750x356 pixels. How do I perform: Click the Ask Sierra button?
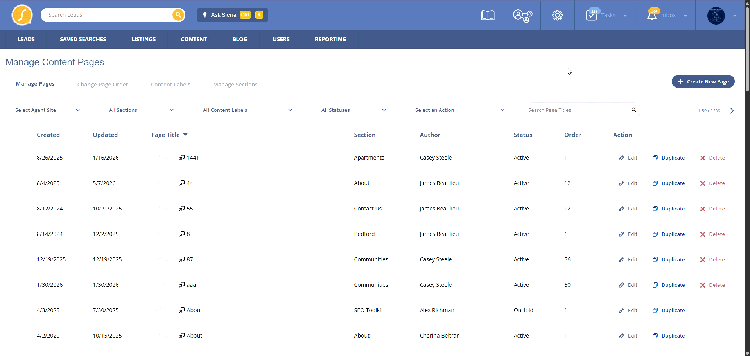(232, 15)
